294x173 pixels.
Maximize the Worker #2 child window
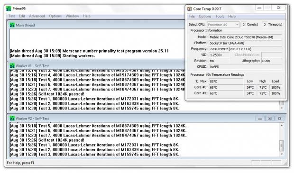(x=270, y=118)
